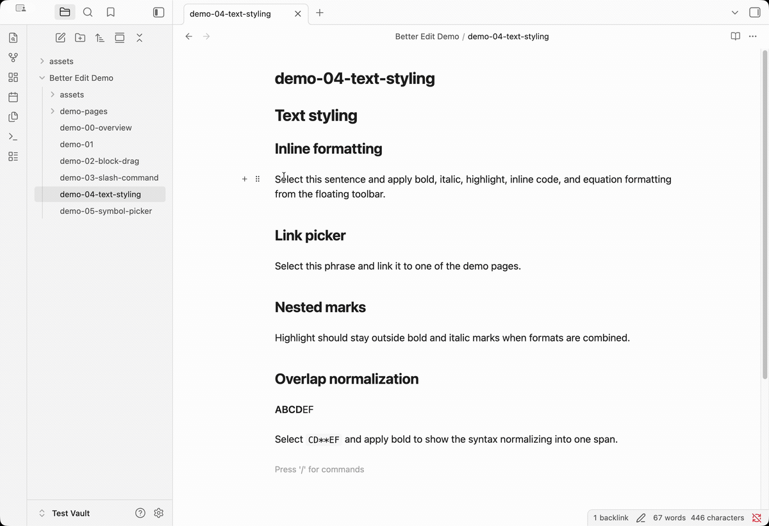
Task: Click the block drag handle dots
Action: coord(258,179)
